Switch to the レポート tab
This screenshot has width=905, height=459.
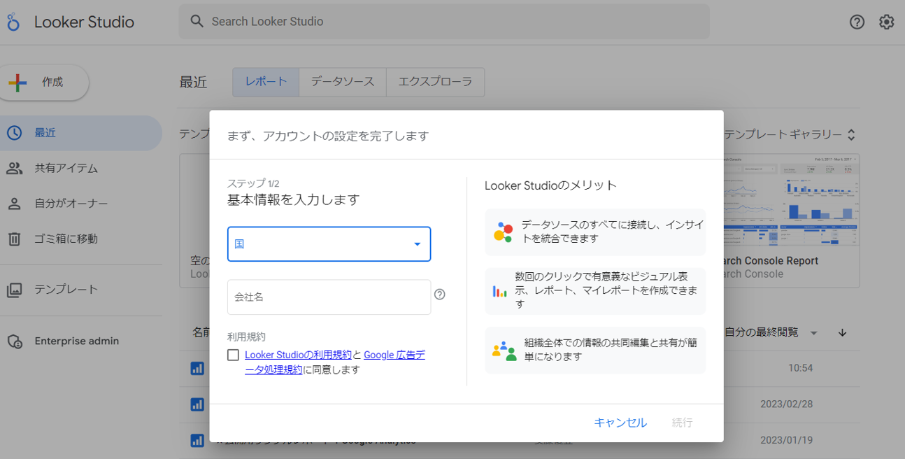(x=266, y=82)
